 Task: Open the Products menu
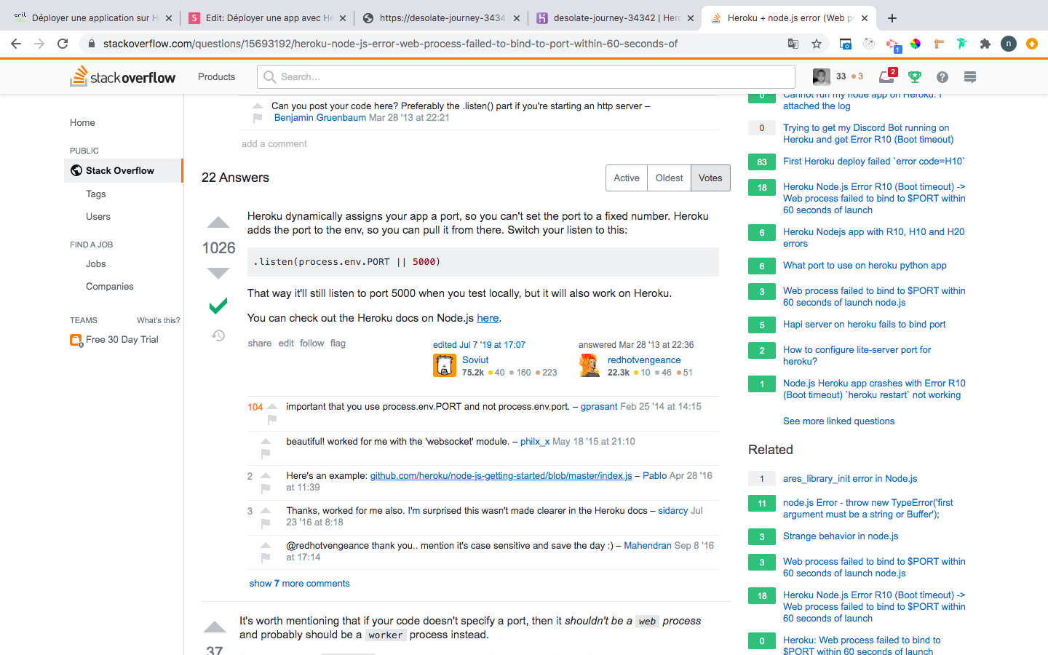pos(216,76)
